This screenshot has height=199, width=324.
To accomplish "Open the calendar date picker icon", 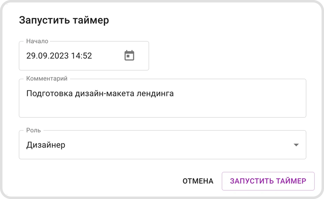I will coord(129,56).
